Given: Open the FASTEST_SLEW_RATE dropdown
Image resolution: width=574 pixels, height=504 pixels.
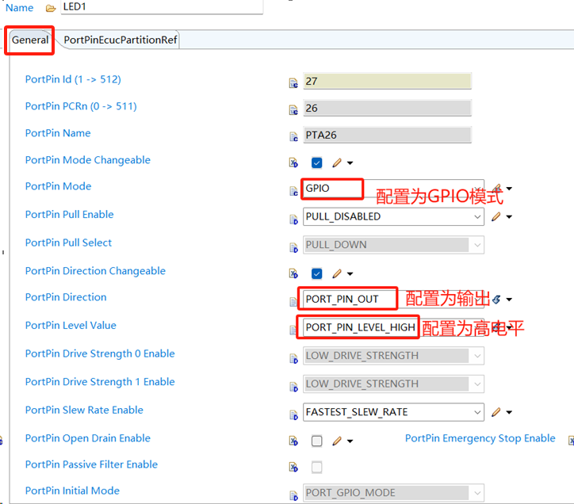Looking at the screenshot, I should coord(393,412).
